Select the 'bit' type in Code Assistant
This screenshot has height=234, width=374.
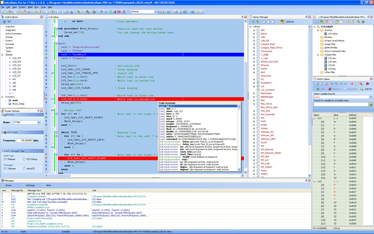pos(198,106)
